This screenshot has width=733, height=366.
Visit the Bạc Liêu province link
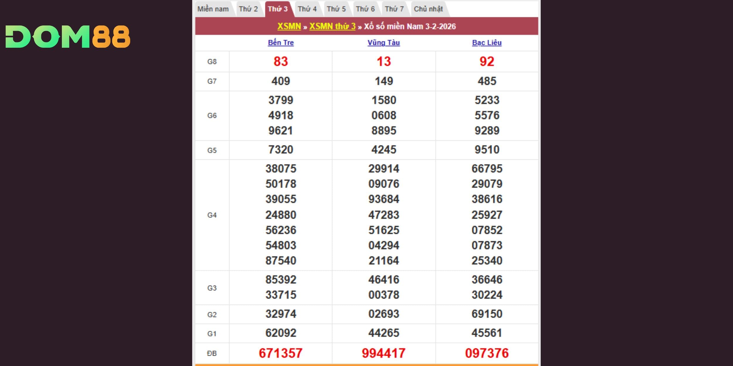[487, 43]
